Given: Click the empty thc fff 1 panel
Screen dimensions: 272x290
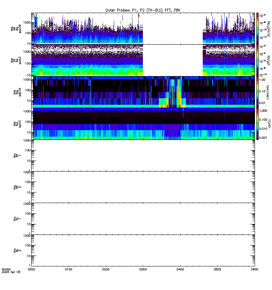Looking at the screenshot, I should coord(143,156).
